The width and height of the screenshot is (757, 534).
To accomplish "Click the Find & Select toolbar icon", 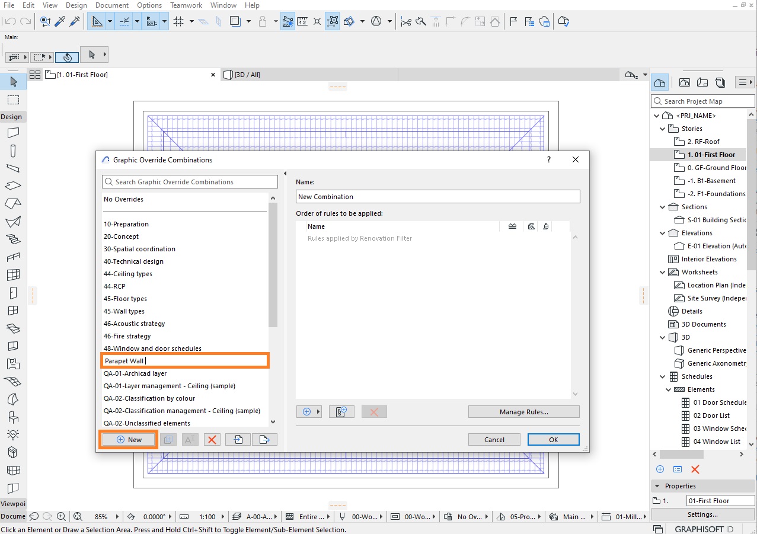I will tap(46, 21).
